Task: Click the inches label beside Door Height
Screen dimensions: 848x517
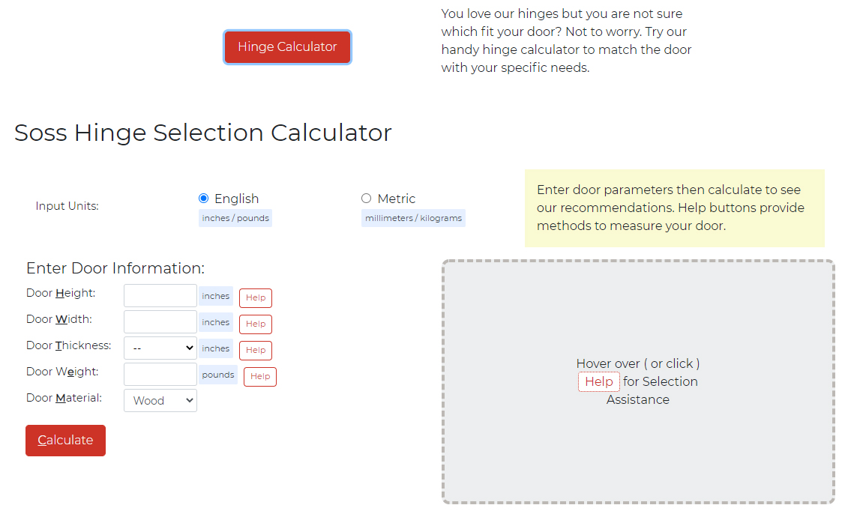Action: click(215, 296)
